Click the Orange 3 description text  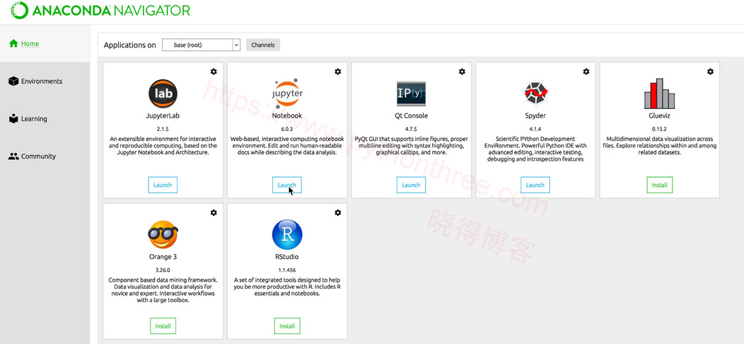163,290
